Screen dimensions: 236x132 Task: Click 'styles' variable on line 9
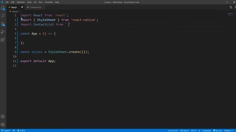point(37,52)
